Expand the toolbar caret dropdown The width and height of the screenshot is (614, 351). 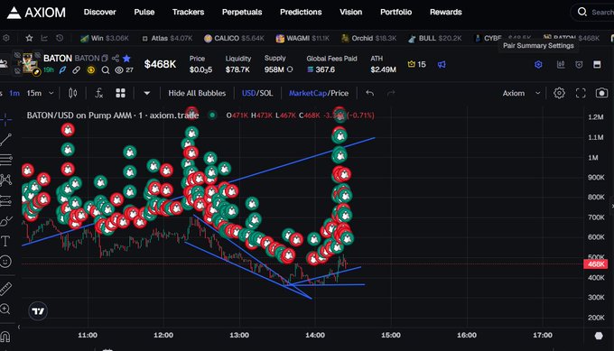point(147,93)
